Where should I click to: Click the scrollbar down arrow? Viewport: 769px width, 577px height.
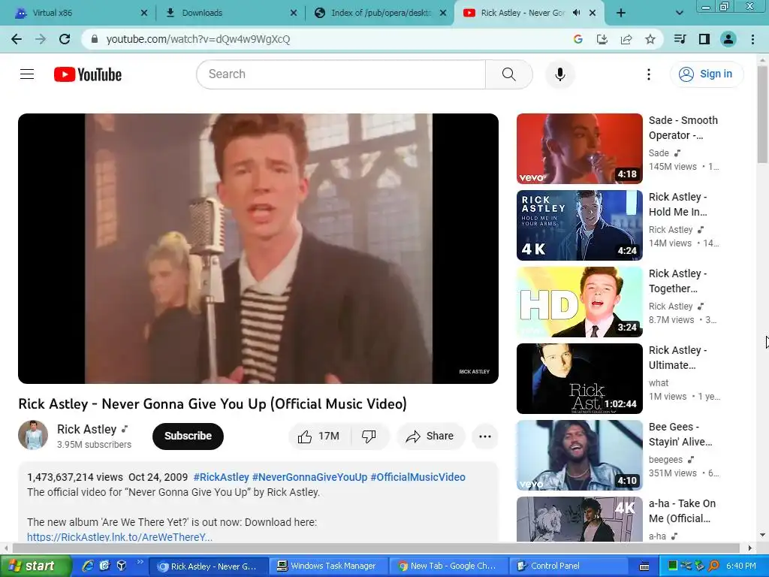[x=762, y=535]
